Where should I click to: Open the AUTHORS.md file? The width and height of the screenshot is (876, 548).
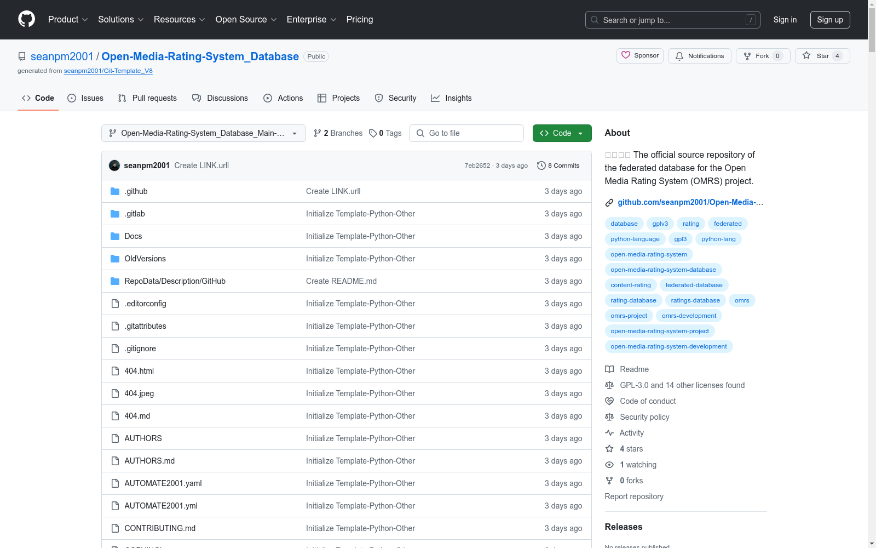coord(149,461)
